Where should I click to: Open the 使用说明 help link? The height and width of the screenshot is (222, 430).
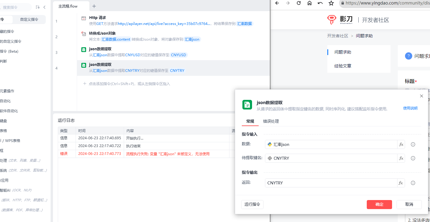410,108
